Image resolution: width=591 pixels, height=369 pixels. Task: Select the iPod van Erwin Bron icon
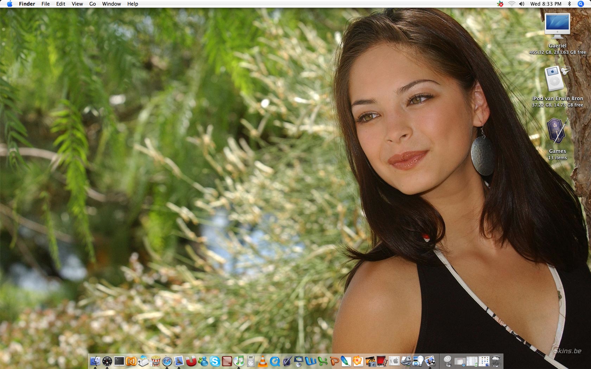point(557,79)
